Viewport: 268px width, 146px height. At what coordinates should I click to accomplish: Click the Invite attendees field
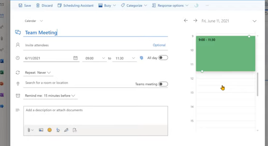coord(87,45)
